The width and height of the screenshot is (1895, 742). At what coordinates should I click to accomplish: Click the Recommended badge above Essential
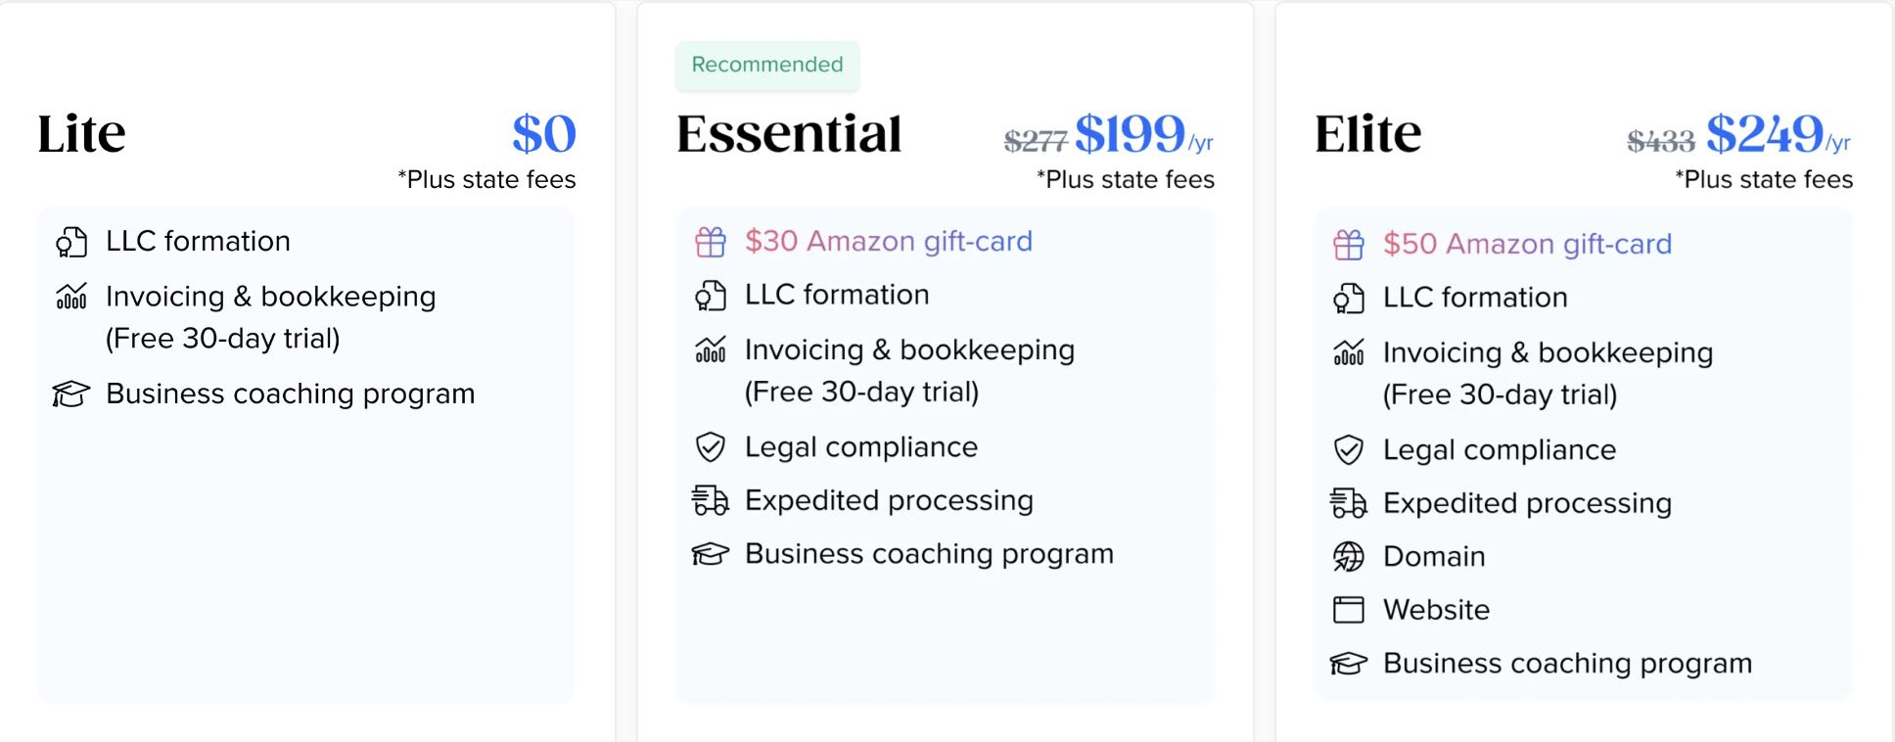767,65
